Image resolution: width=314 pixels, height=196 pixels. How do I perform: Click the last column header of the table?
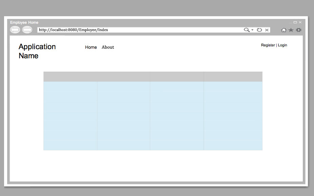point(233,77)
